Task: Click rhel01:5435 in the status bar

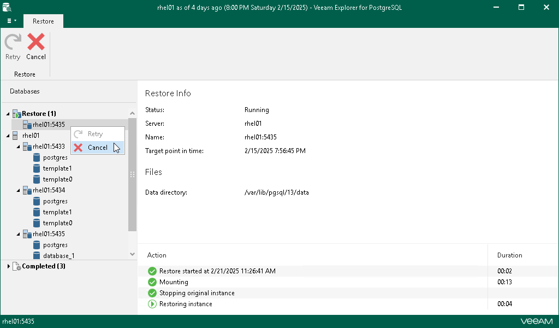Action: tap(18, 321)
